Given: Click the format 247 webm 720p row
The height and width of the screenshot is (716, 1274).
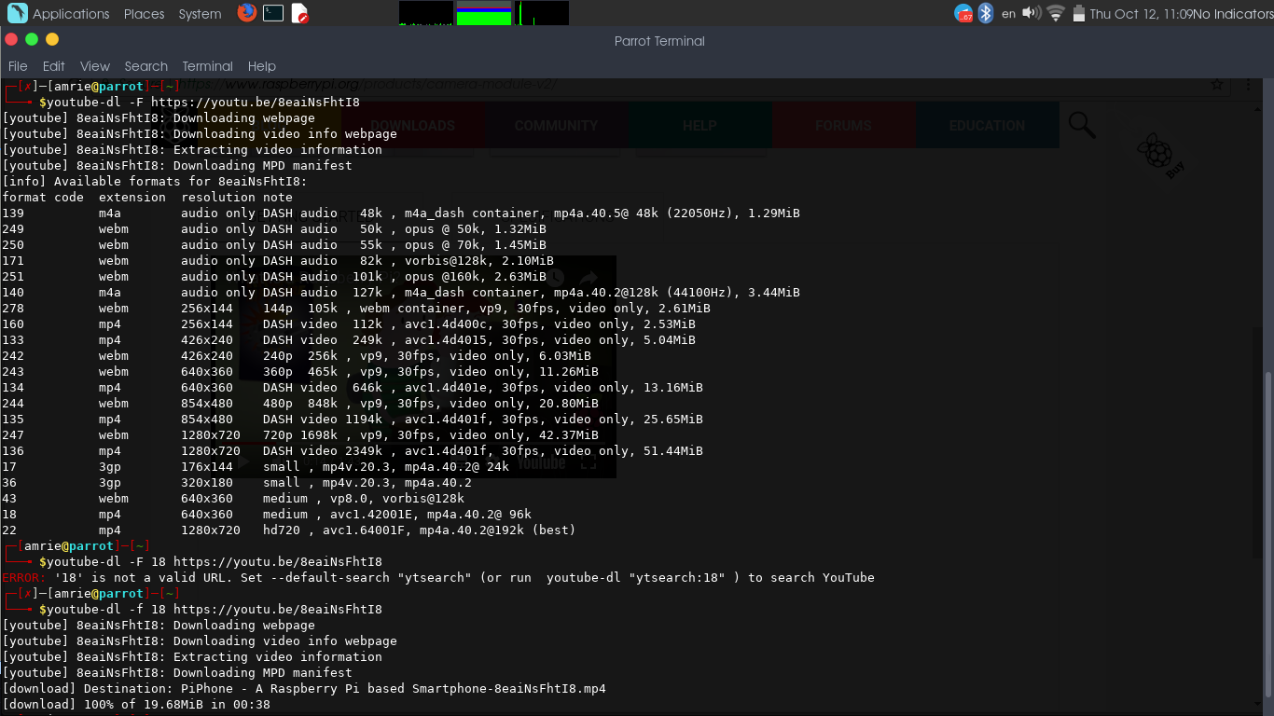Looking at the screenshot, I should pyautogui.click(x=300, y=435).
